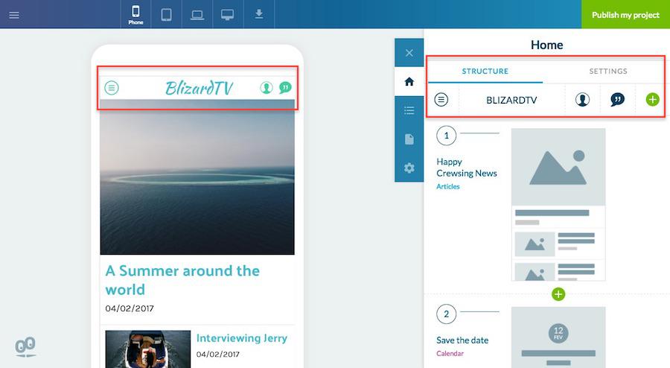
Task: Open the hamburger menu in top bar
Action: pyautogui.click(x=14, y=15)
